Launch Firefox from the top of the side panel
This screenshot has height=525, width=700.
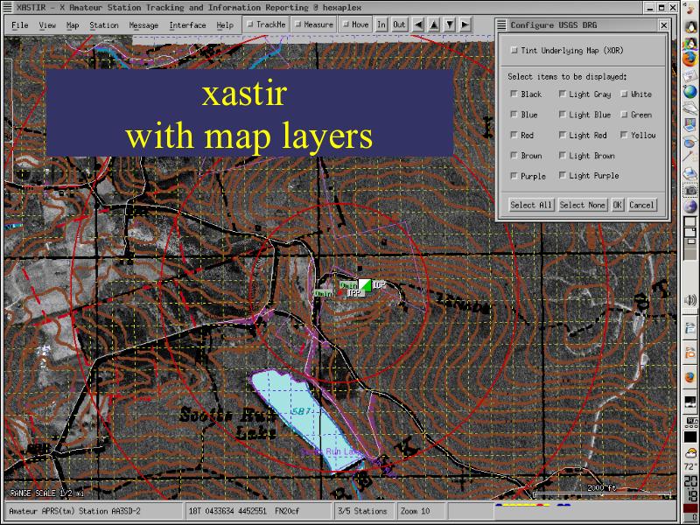[690, 59]
